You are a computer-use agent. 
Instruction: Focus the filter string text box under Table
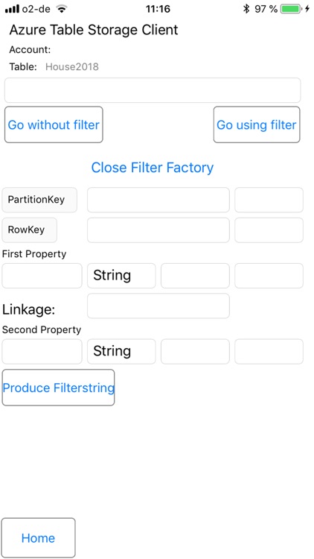[x=153, y=90]
